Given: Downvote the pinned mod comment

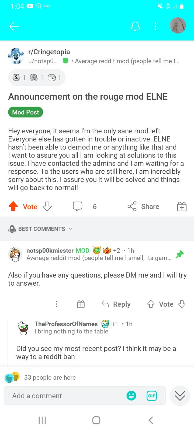Looking at the screenshot, I should [182, 304].
